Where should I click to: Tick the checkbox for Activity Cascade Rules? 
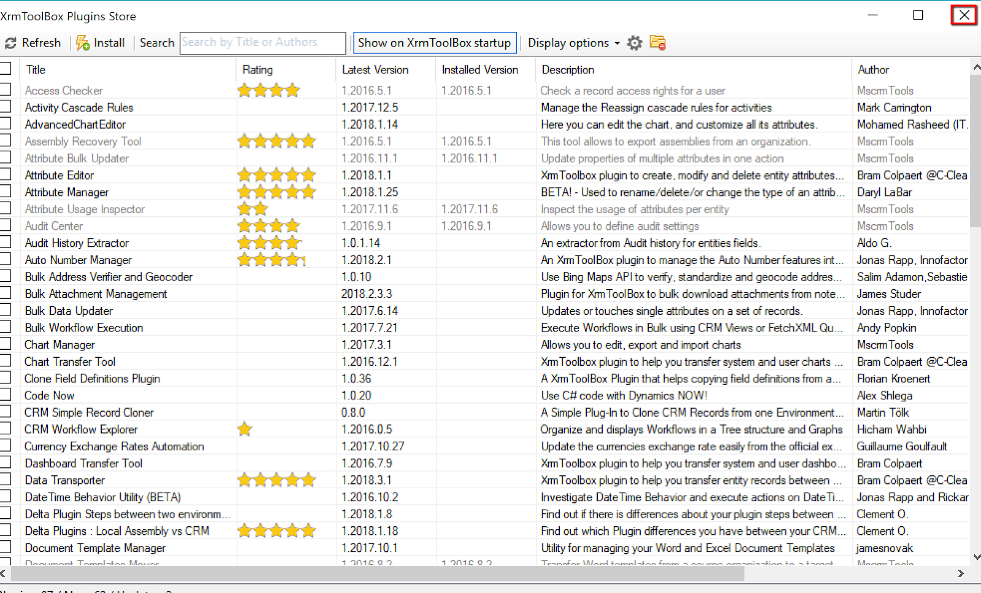point(6,107)
